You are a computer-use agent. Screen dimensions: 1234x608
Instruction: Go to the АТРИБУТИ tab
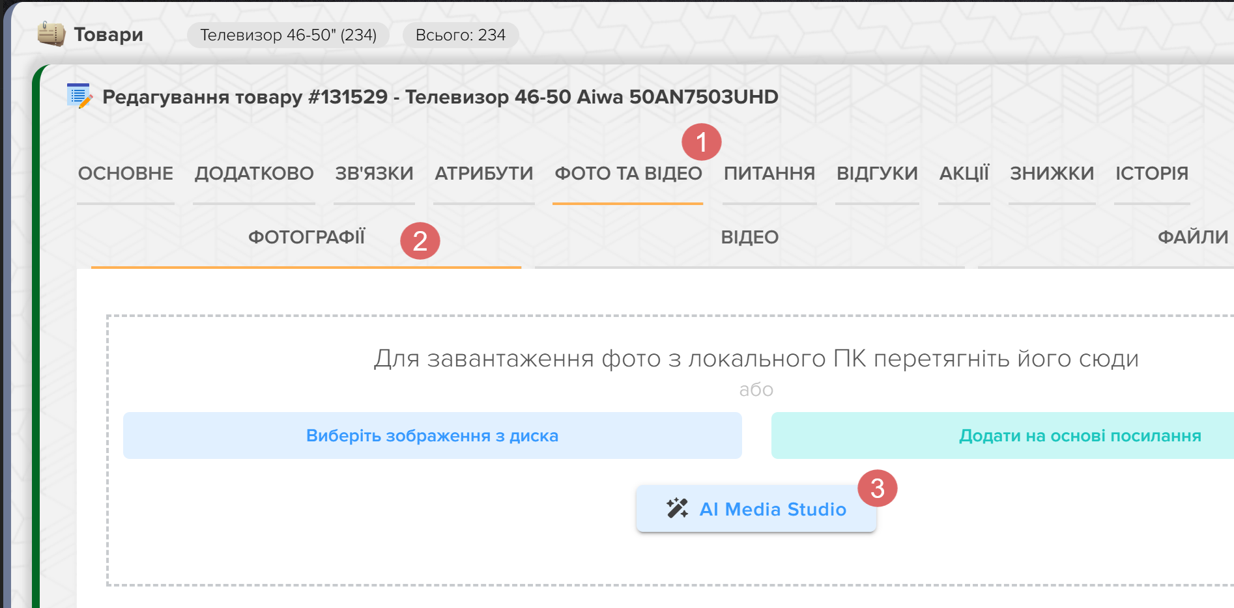[484, 173]
